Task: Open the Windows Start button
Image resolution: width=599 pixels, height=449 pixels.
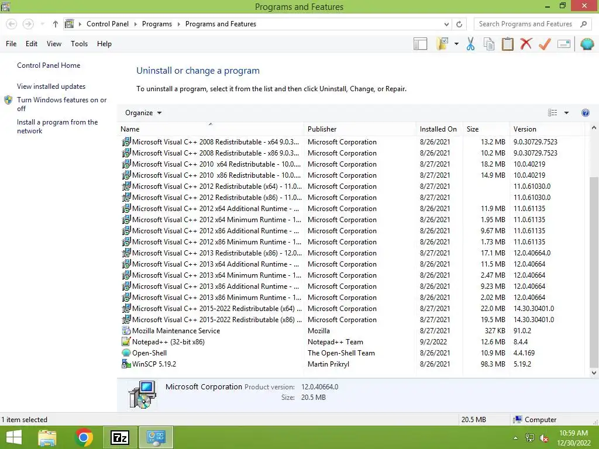Action: point(14,437)
